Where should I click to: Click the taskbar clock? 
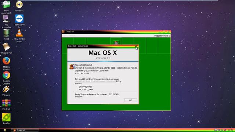pos(231,130)
